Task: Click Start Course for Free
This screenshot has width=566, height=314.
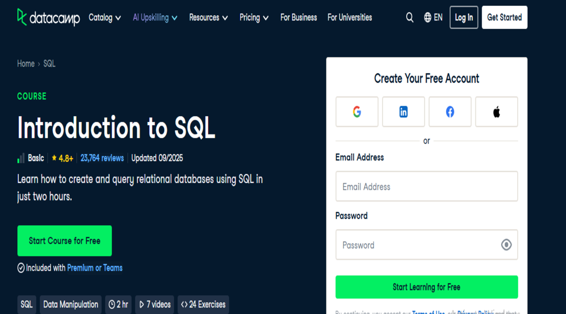Action: 64,241
